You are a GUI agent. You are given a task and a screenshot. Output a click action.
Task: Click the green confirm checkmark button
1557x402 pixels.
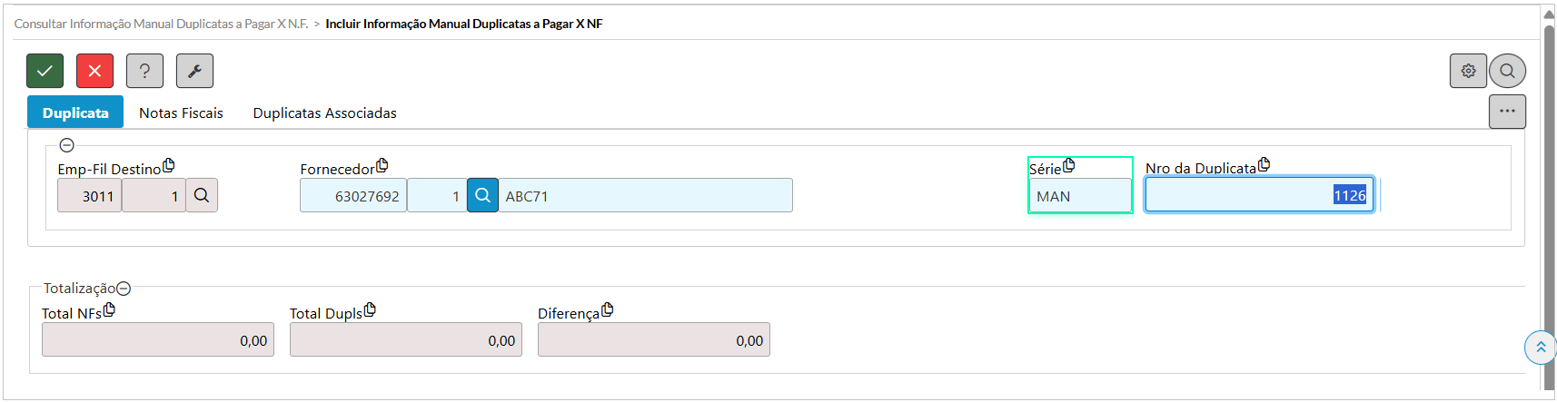[x=45, y=71]
